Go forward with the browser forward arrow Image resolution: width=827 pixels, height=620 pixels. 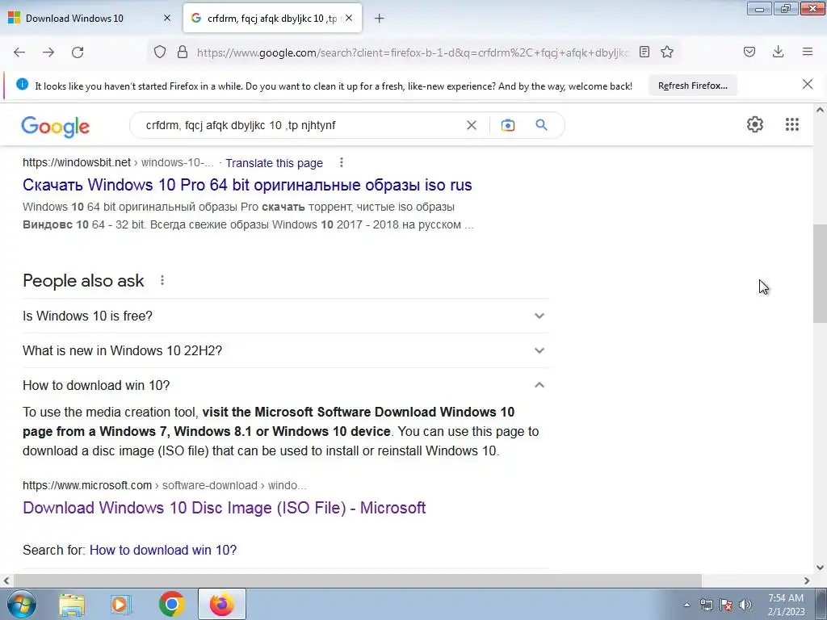tap(48, 52)
